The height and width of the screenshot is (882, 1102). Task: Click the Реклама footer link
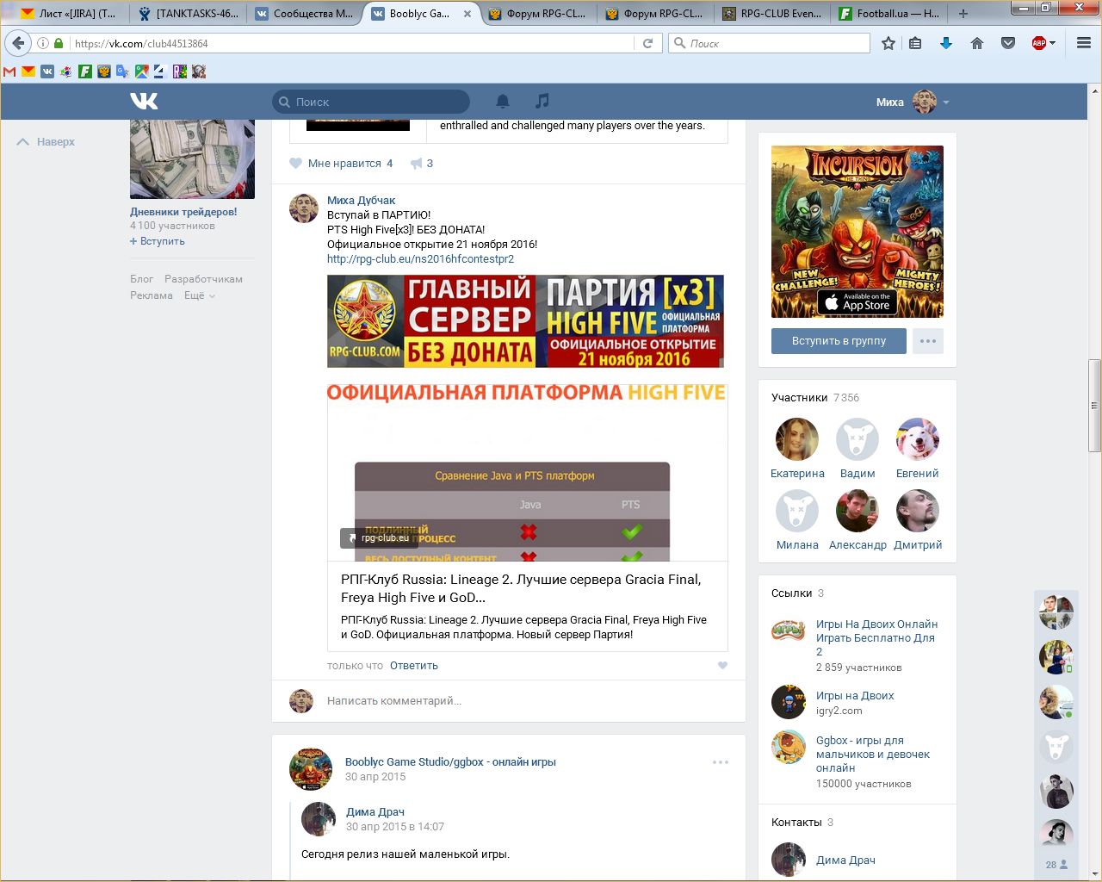point(152,295)
